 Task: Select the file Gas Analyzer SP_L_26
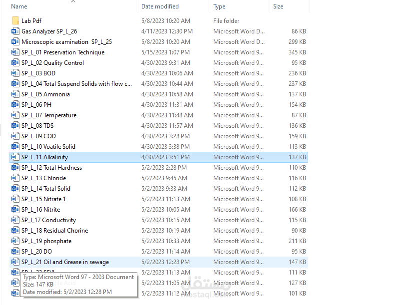(x=49, y=31)
